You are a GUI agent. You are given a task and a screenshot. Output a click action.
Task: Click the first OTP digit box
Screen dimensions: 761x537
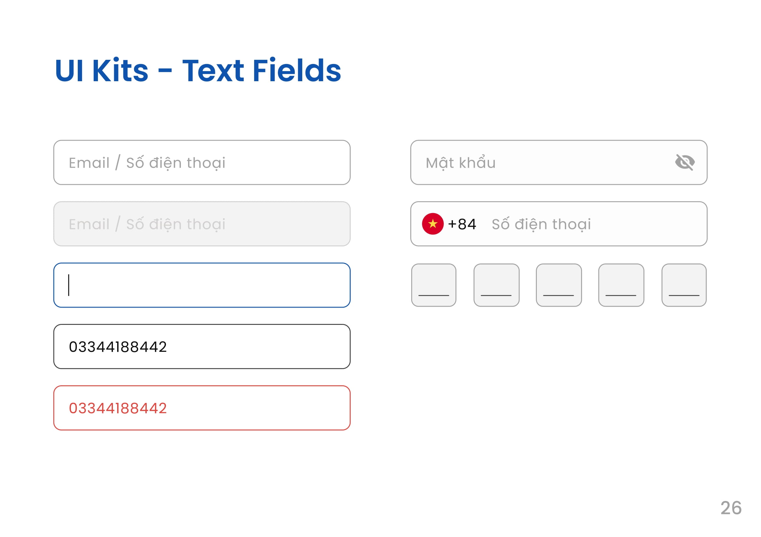433,285
